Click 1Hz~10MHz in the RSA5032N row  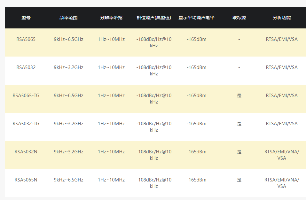111,151
